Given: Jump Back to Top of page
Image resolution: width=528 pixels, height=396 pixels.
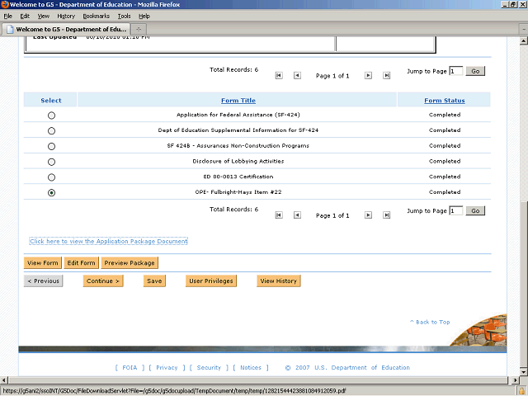Looking at the screenshot, I should (x=430, y=322).
